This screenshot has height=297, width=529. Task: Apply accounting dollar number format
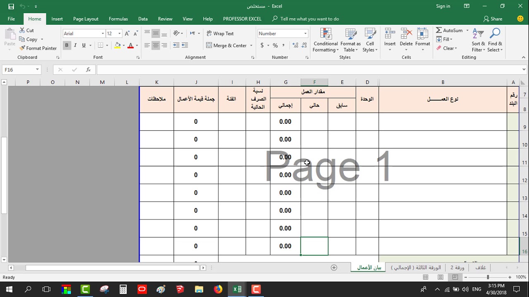click(262, 45)
